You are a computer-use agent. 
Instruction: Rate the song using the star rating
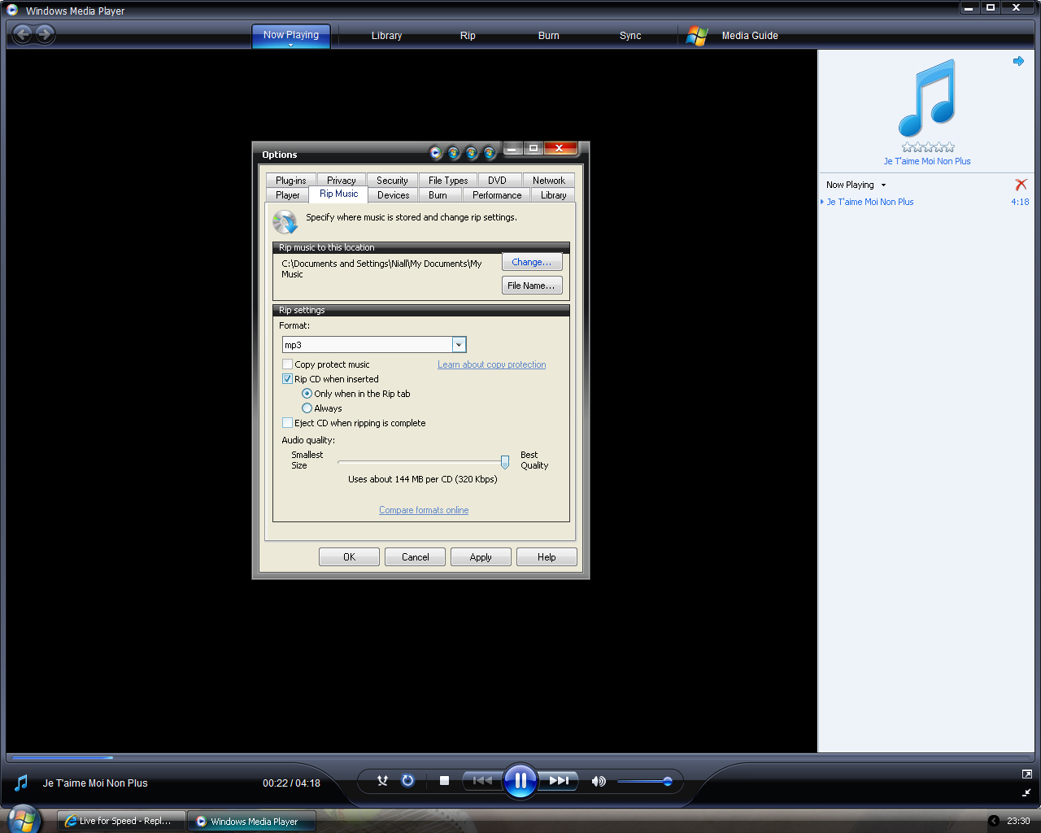(928, 147)
